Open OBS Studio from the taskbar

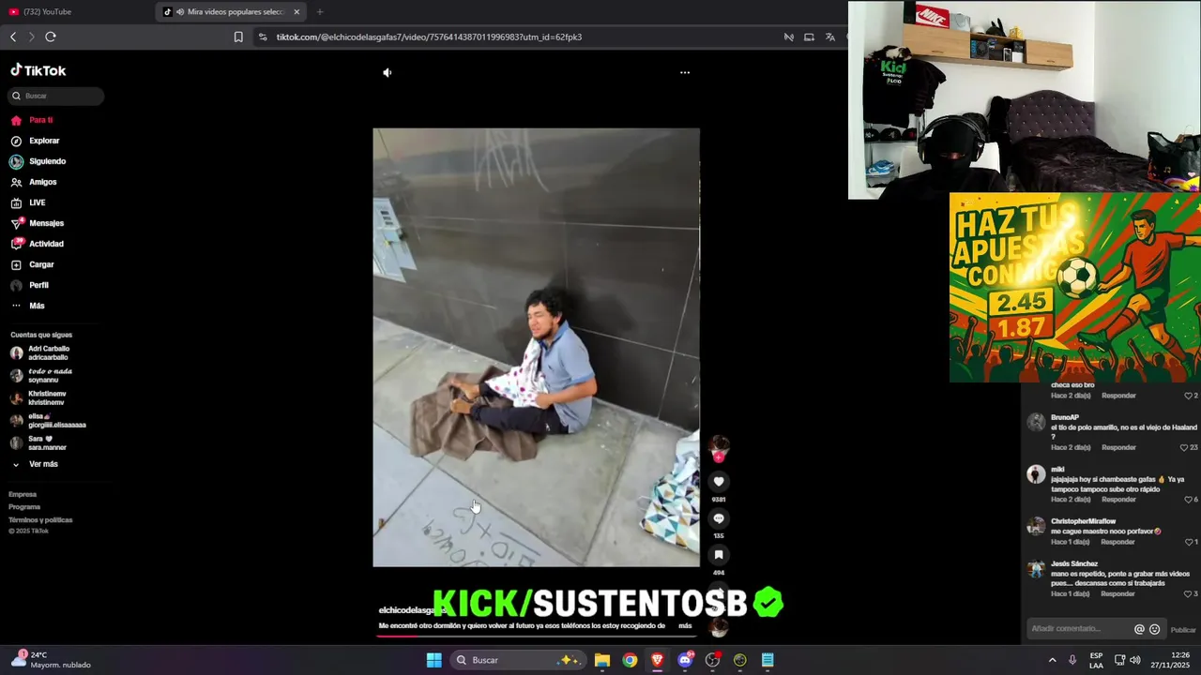(712, 660)
